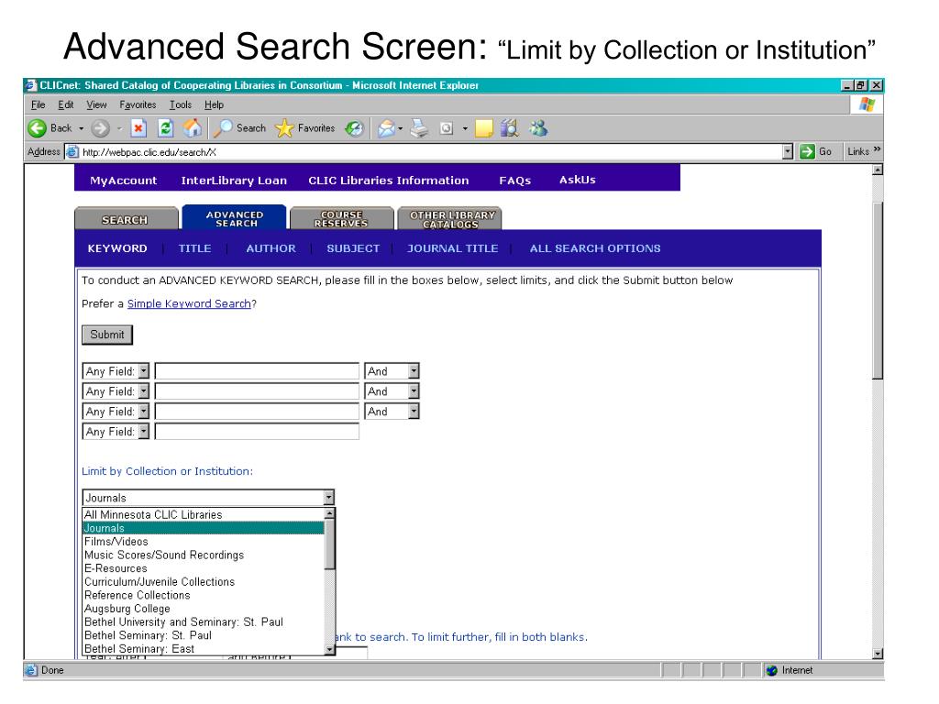
Task: Select ALL SEARCH OPTIONS link
Action: 595,248
